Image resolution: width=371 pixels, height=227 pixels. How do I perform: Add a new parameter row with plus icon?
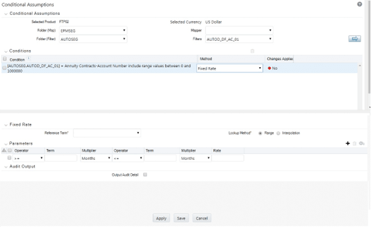348,143
